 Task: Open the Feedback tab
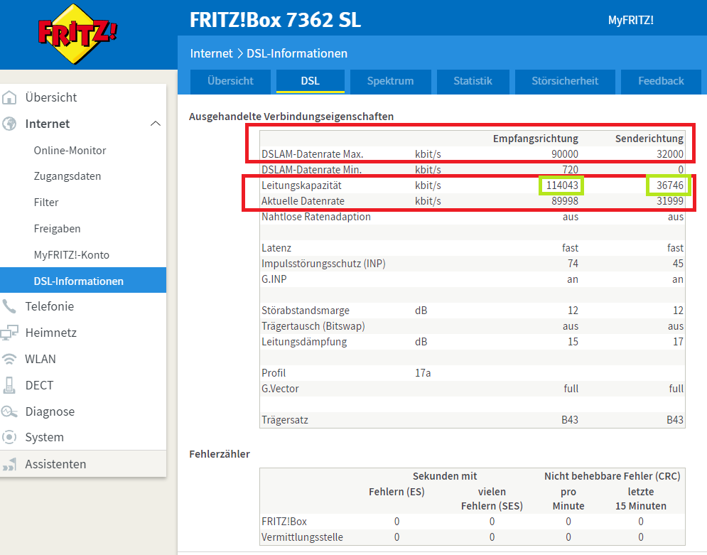661,81
